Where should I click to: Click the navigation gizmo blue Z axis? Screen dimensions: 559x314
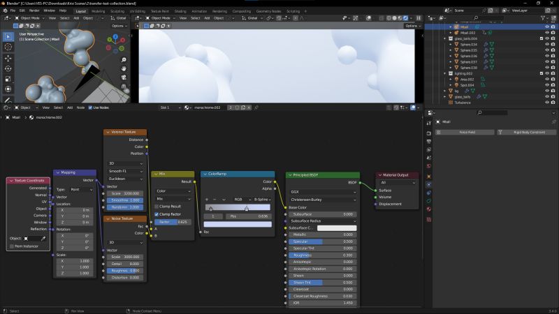(115, 36)
